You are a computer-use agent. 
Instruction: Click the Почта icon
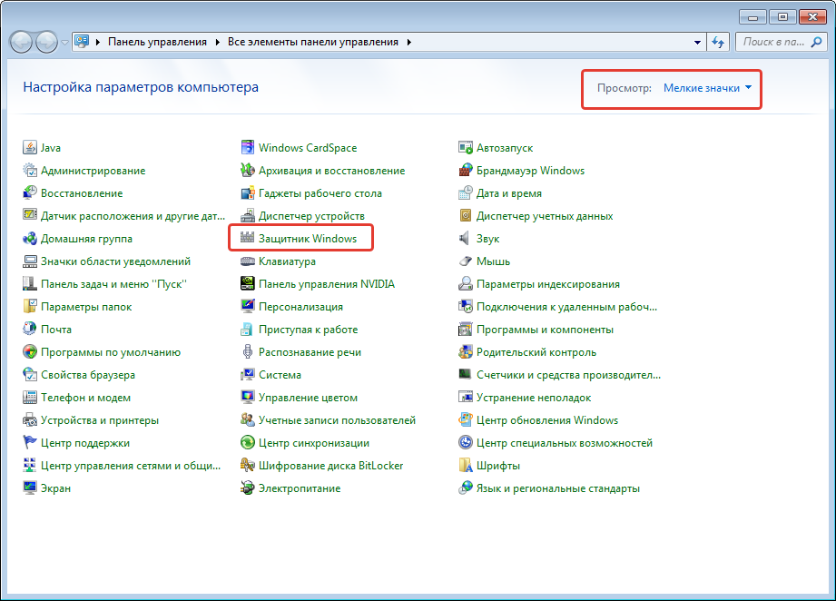click(30, 329)
